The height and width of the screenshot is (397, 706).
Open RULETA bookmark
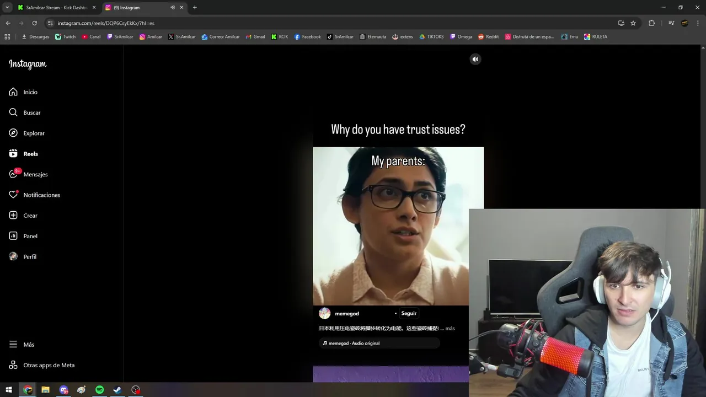click(595, 37)
